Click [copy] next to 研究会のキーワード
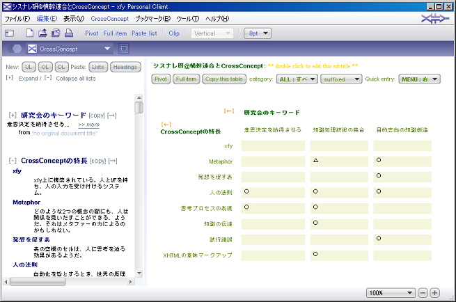This screenshot has width=456, height=302. click(x=97, y=116)
